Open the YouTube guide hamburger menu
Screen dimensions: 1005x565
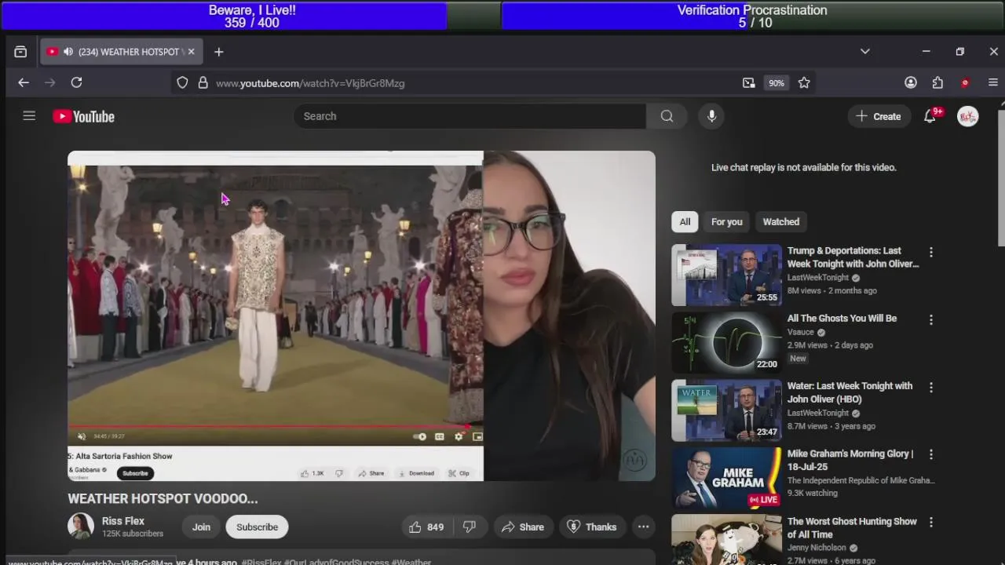[x=29, y=116]
